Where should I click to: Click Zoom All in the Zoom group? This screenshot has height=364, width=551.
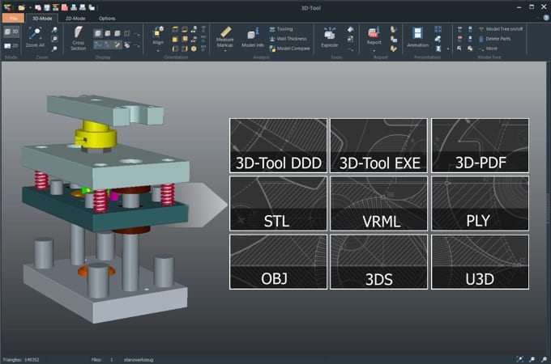(x=35, y=37)
